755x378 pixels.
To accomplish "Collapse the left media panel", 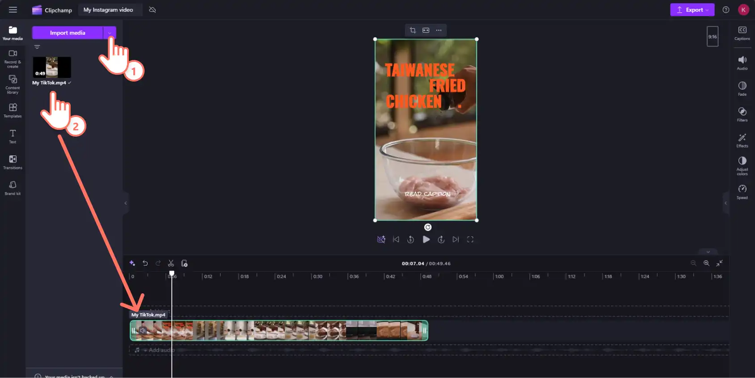I will 126,203.
